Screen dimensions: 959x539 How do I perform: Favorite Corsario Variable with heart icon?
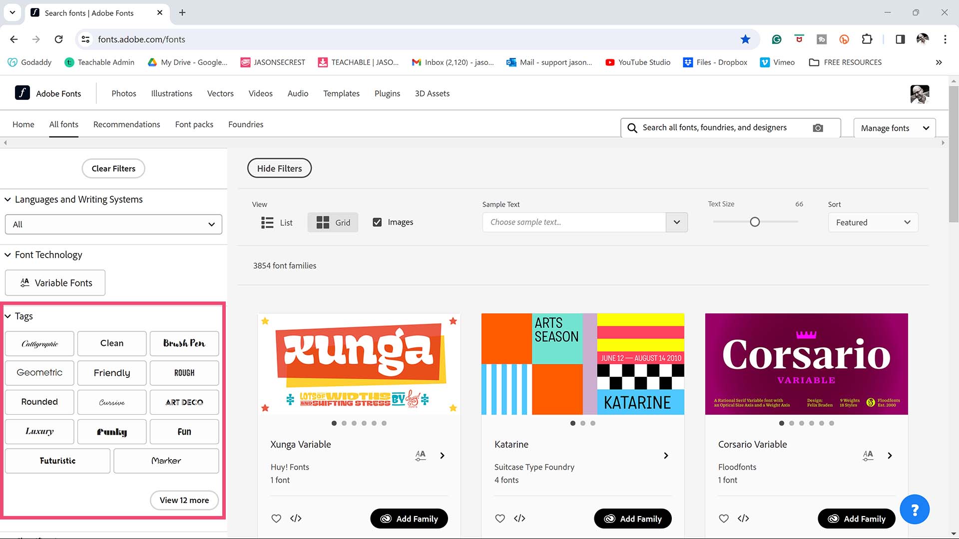coord(724,519)
